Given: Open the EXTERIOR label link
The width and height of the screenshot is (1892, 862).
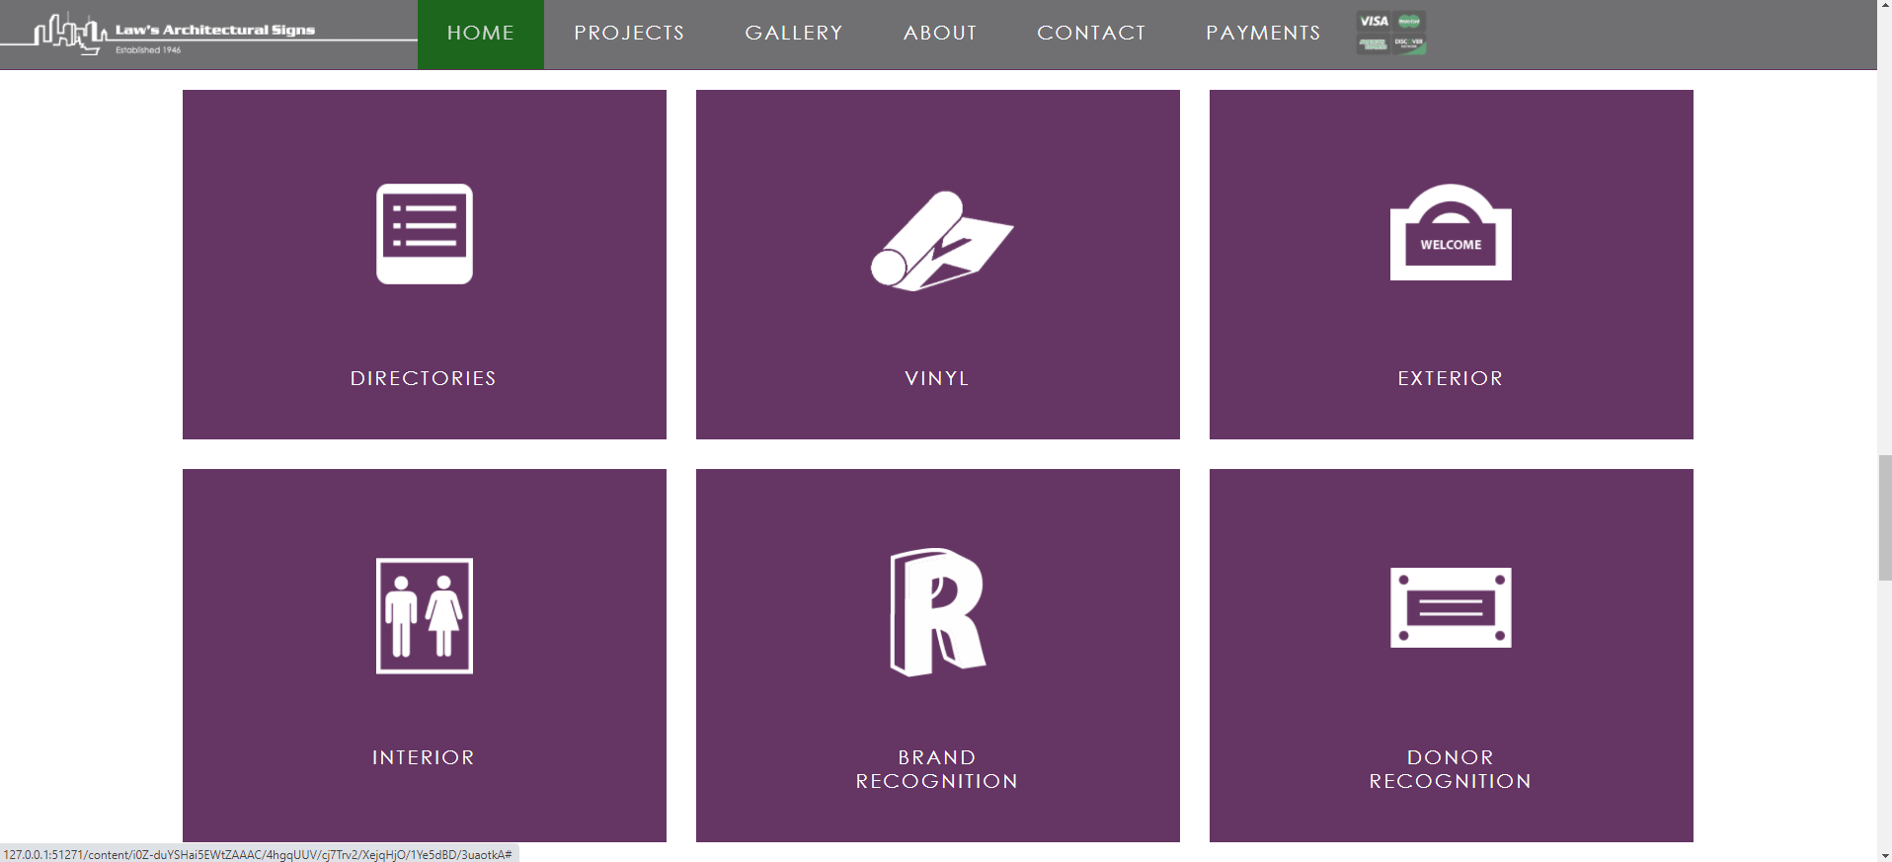Looking at the screenshot, I should 1451,378.
